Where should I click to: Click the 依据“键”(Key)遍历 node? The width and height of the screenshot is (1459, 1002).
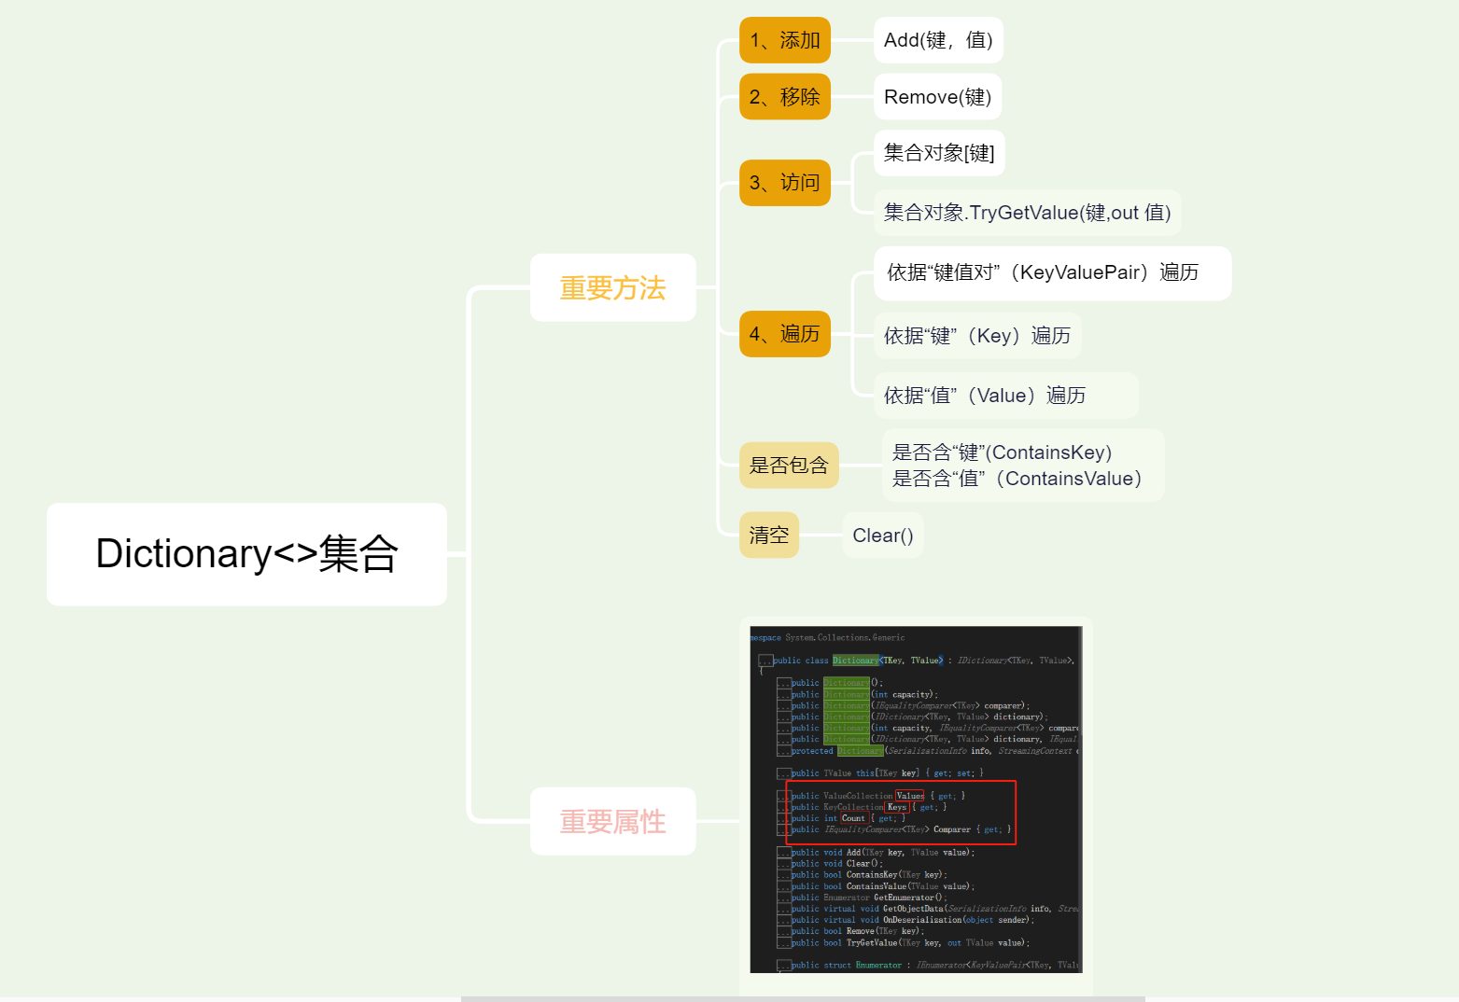point(977,336)
